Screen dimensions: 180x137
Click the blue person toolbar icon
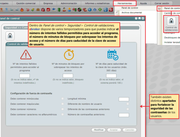coord(6,10)
